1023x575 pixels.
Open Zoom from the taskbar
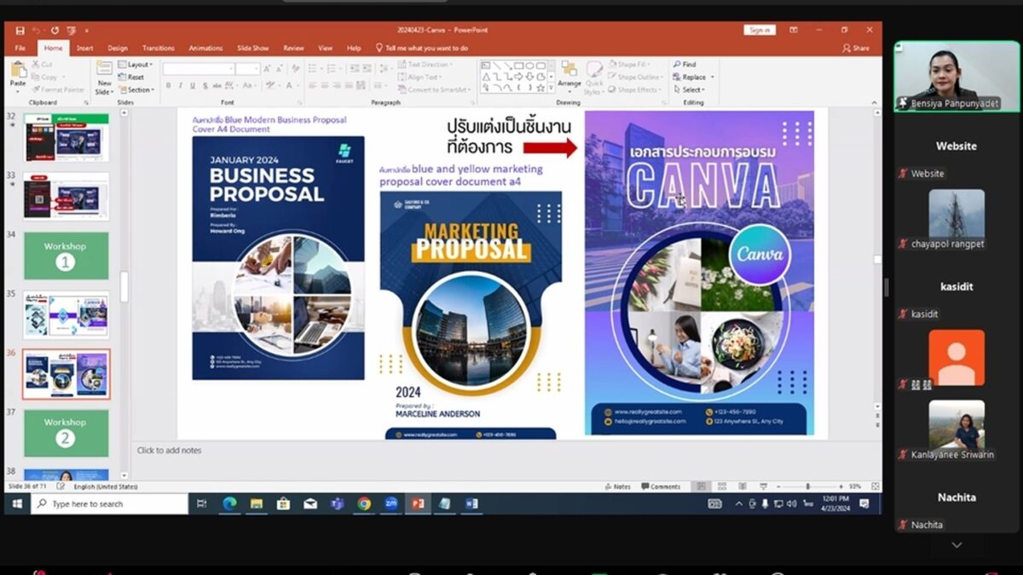[391, 503]
